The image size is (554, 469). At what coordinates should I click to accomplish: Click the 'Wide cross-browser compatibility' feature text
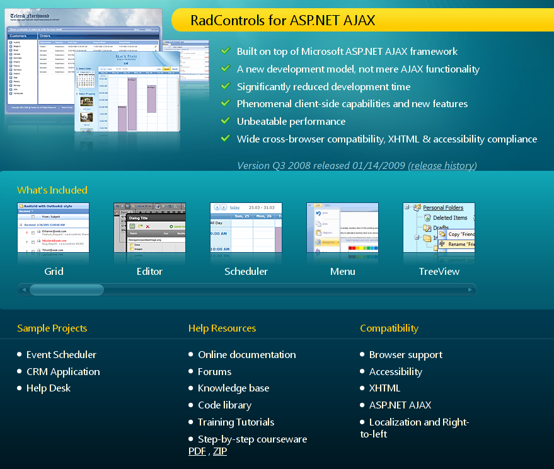tap(387, 139)
